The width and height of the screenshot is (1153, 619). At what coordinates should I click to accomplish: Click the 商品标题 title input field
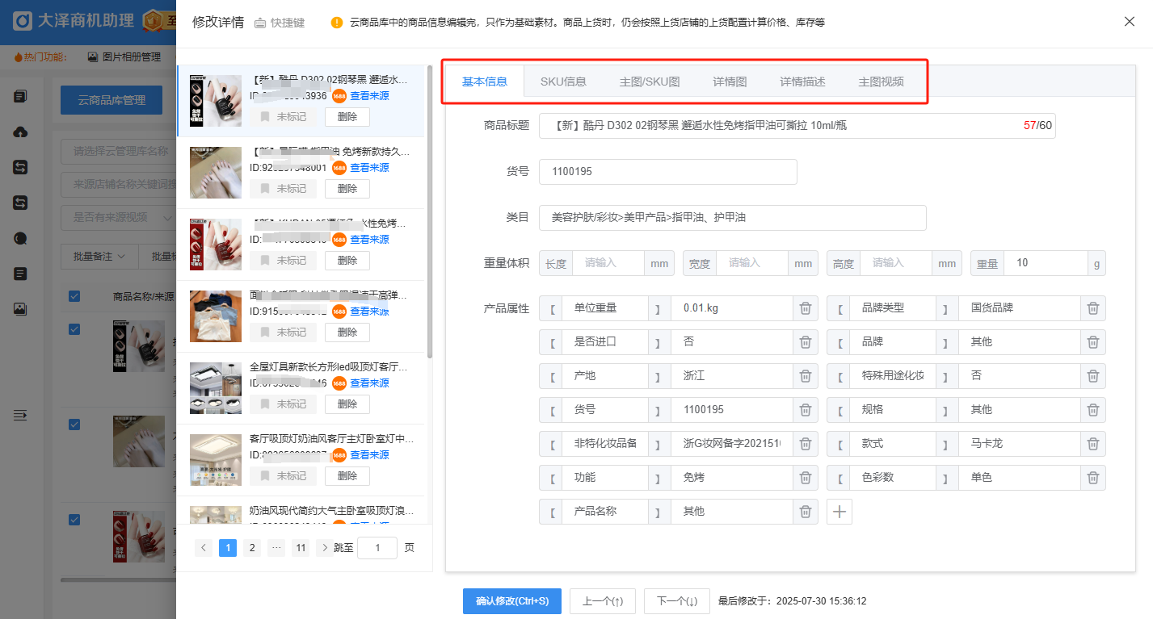tap(797, 126)
